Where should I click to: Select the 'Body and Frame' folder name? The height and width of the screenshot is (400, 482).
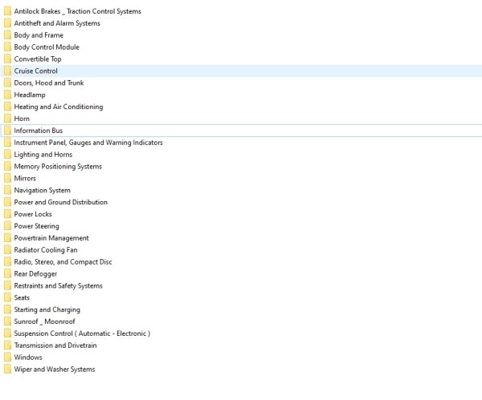pyautogui.click(x=39, y=35)
